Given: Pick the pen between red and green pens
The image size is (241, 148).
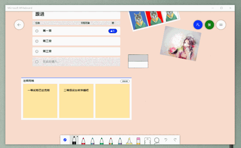Looking at the screenshot, I should point(92,141).
